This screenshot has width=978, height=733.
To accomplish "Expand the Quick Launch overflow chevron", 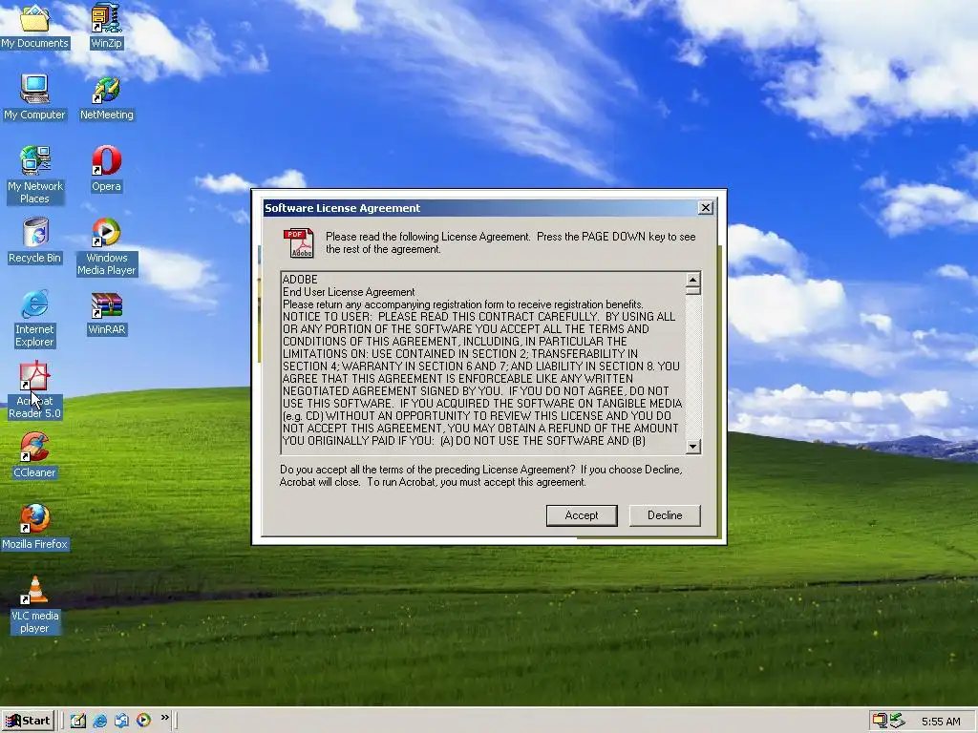I will pyautogui.click(x=164, y=718).
